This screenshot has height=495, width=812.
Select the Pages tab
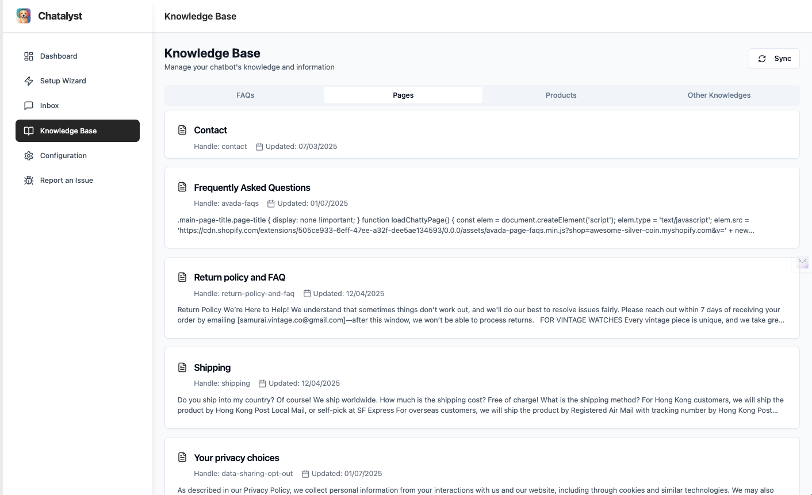403,95
